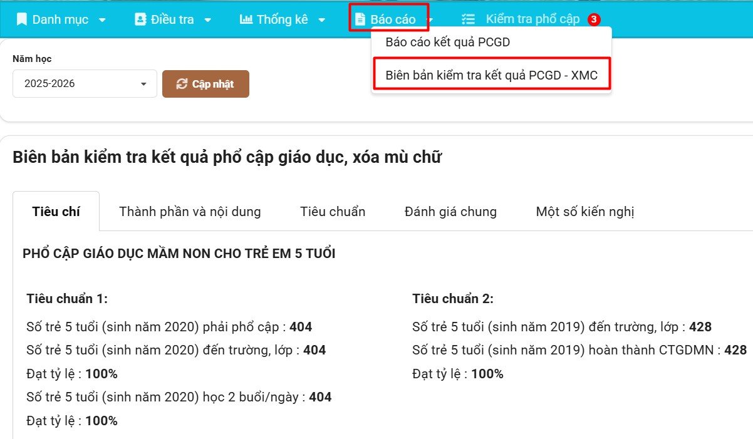The width and height of the screenshot is (753, 439).
Task: Click the red notification badge showing 3
Action: (594, 19)
